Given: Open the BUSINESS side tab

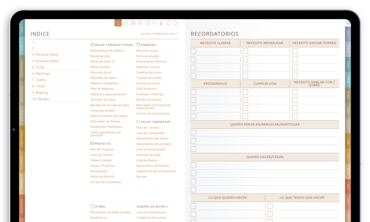Looking at the screenshot, I should pyautogui.click(x=22, y=94).
